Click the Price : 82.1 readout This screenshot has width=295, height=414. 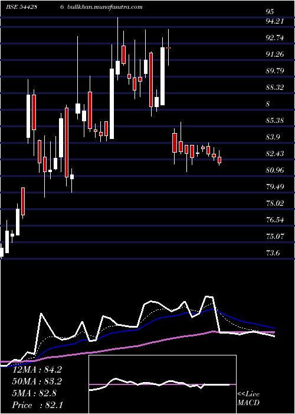click(x=38, y=405)
